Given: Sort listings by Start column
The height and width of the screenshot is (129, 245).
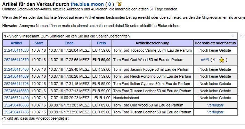Looking at the screenshot, I should [x=39, y=43].
